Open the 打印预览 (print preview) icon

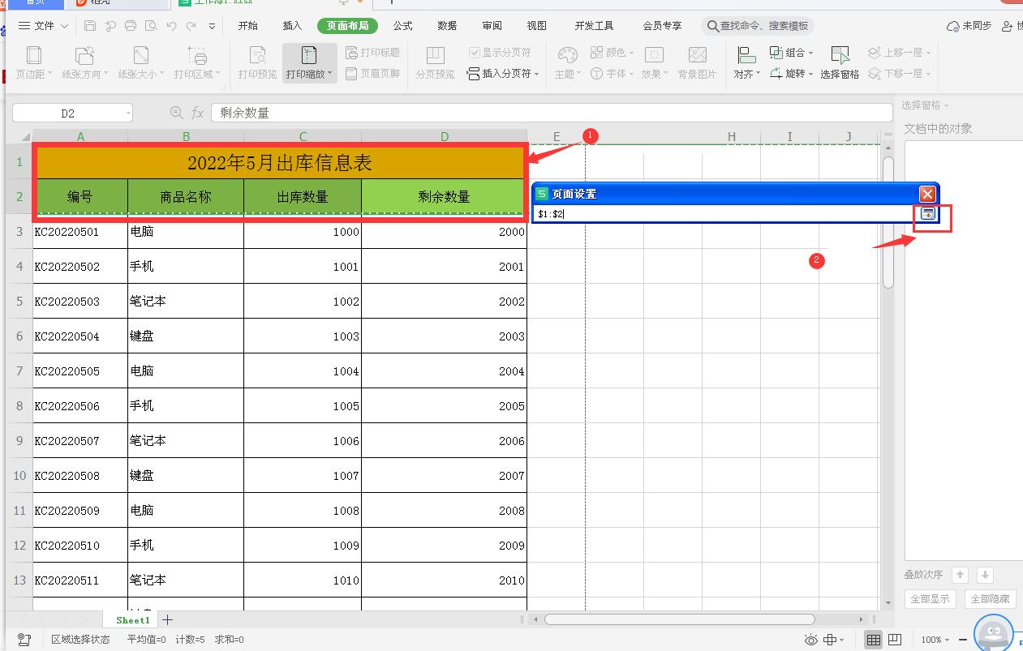256,60
